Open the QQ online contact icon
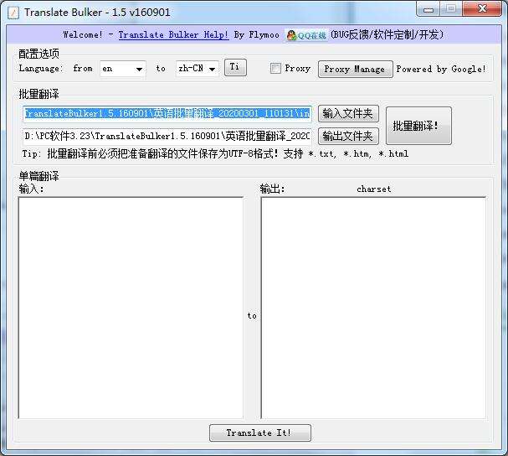The height and width of the screenshot is (456, 508). pyautogui.click(x=306, y=35)
